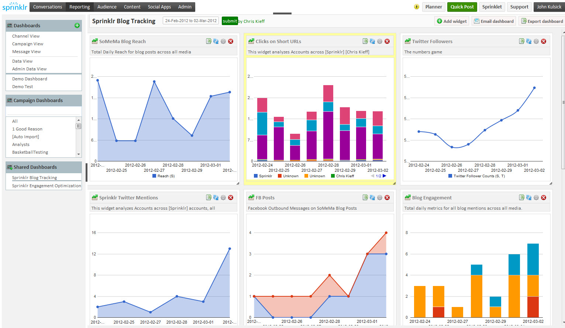Refresh the FB Posts widget

[x=372, y=198]
